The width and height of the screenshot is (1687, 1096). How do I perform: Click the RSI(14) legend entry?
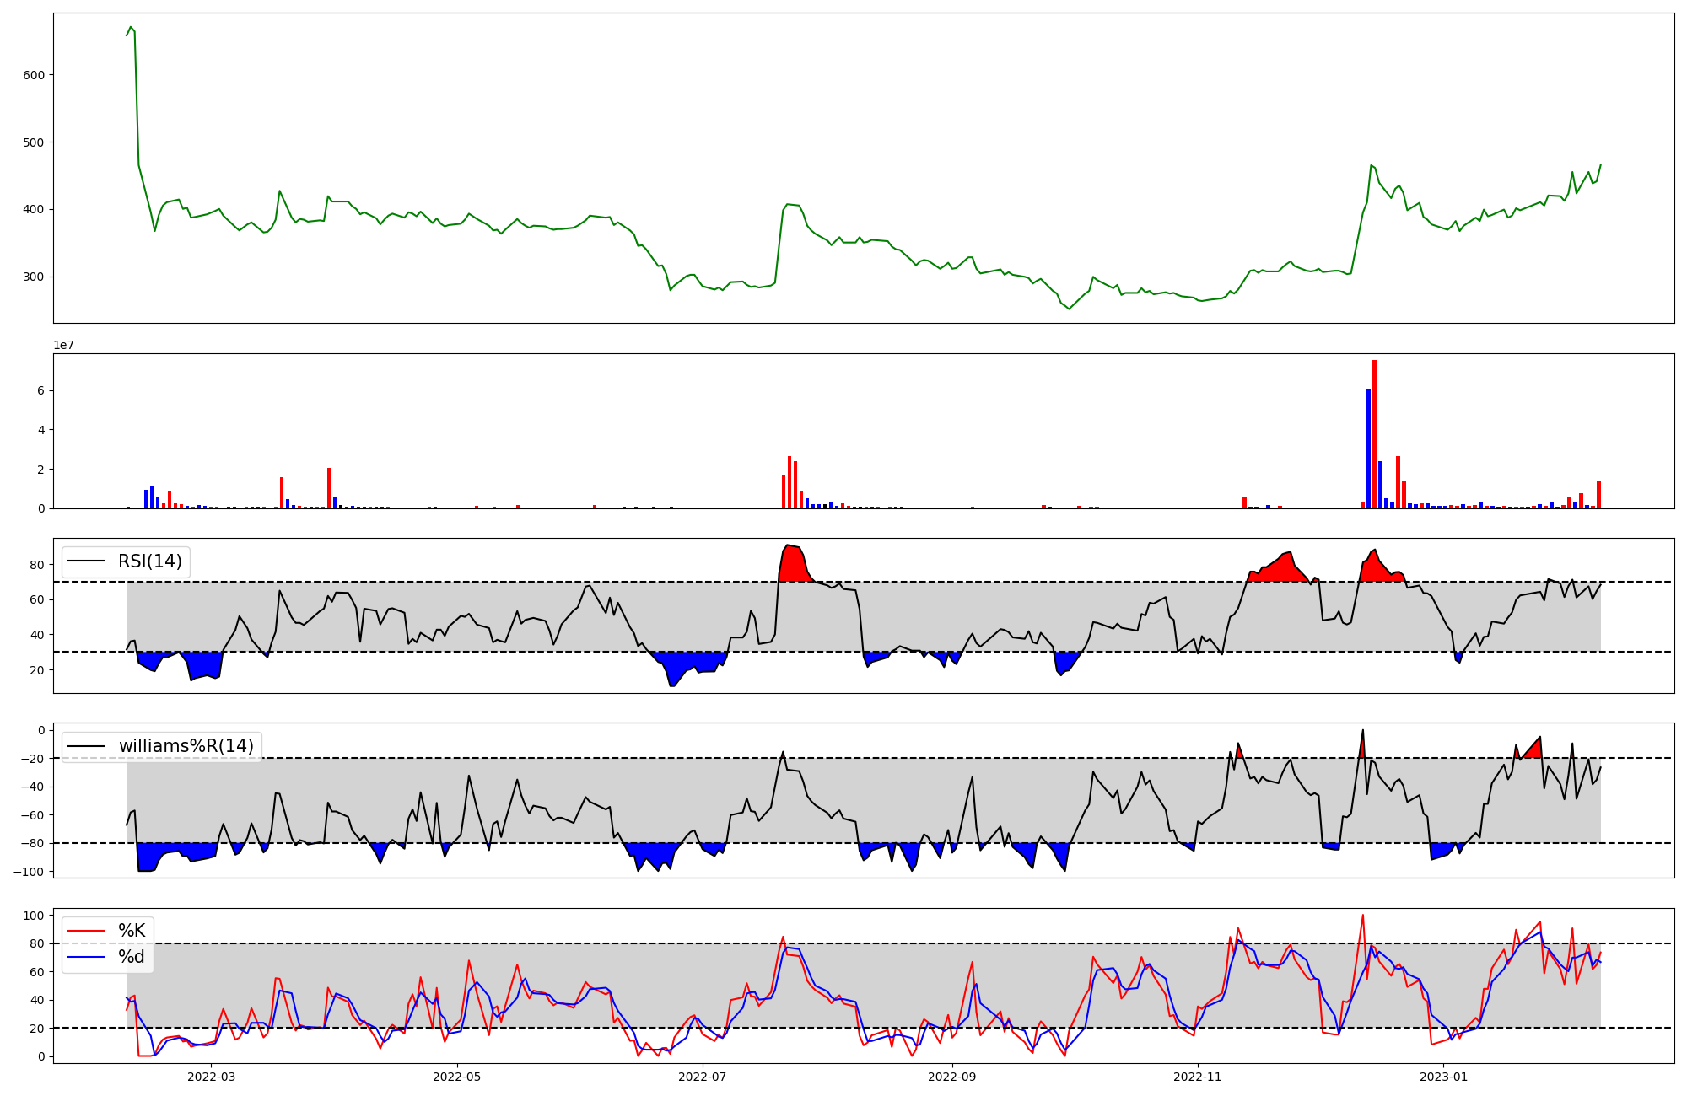149,561
